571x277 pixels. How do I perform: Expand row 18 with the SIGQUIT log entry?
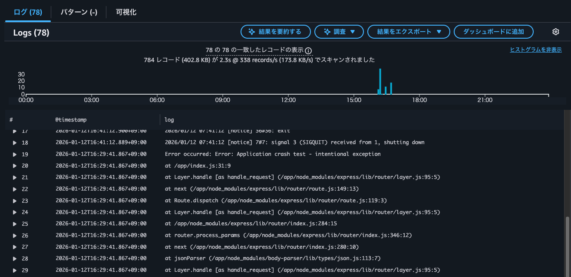pyautogui.click(x=14, y=142)
